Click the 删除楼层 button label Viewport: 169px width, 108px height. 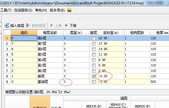click(x=39, y=26)
